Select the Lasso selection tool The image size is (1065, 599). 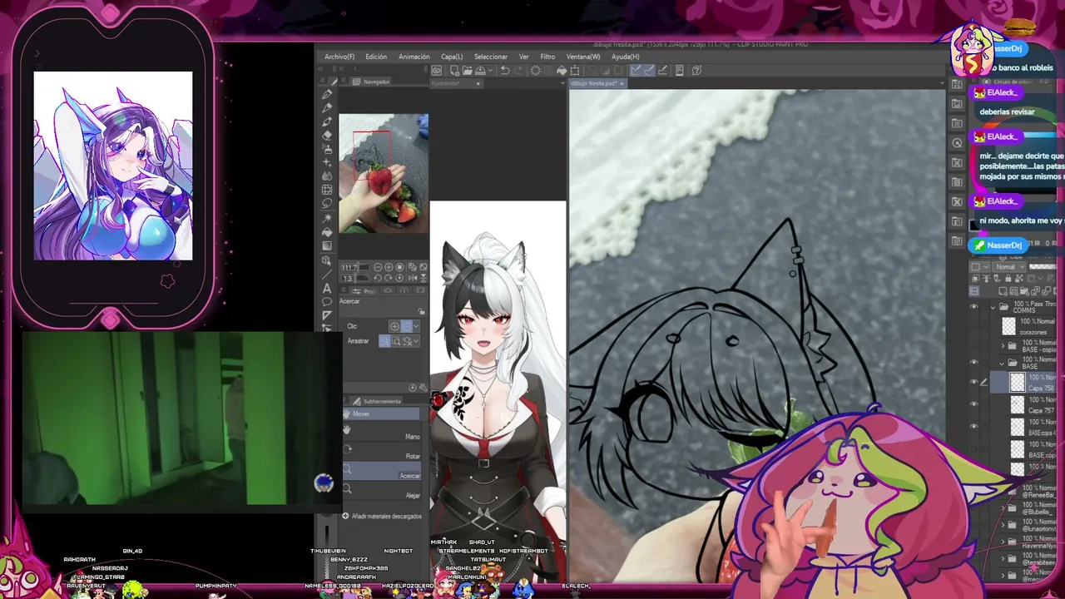coord(327,204)
